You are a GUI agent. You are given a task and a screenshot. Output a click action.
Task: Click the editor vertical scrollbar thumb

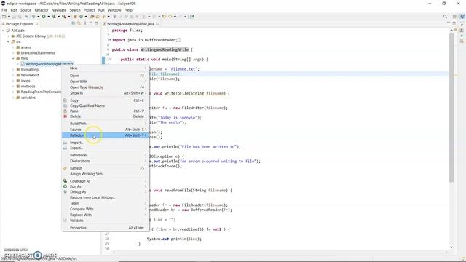coord(451,107)
